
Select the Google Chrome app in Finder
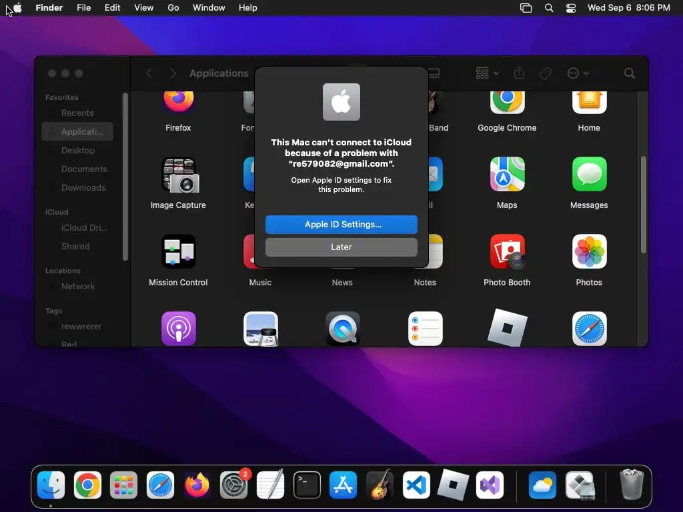(x=507, y=102)
